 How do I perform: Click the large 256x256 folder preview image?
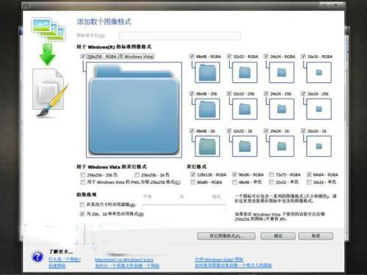click(134, 110)
